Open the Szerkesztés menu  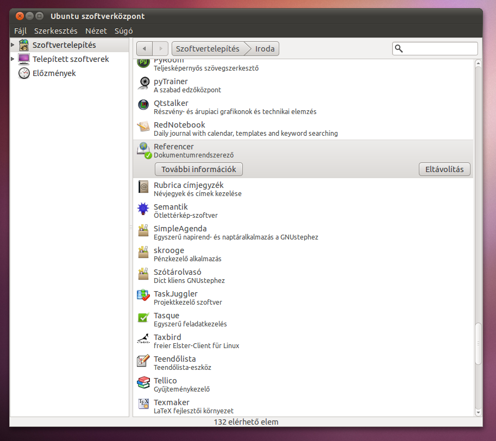point(55,31)
